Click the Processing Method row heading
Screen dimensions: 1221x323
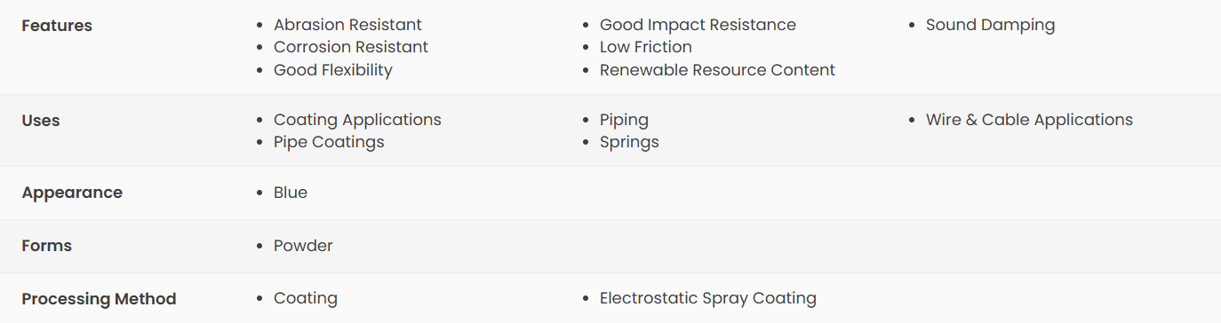click(x=99, y=299)
